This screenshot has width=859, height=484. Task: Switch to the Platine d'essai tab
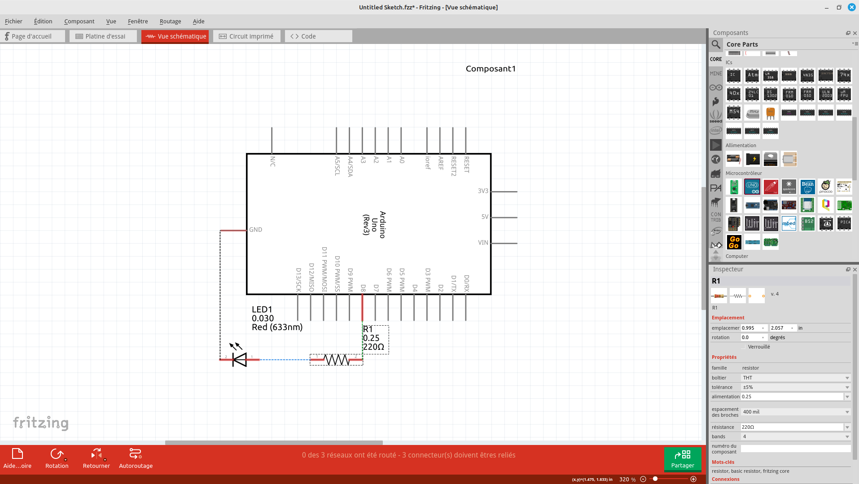point(103,36)
